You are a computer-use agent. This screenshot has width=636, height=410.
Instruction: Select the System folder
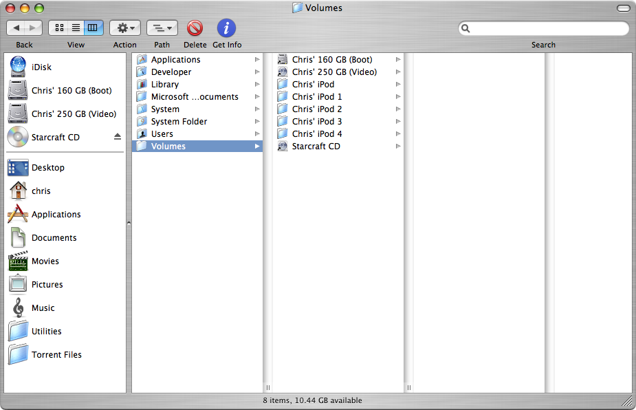click(197, 109)
